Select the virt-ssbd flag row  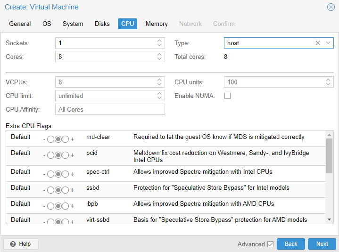click(165, 219)
